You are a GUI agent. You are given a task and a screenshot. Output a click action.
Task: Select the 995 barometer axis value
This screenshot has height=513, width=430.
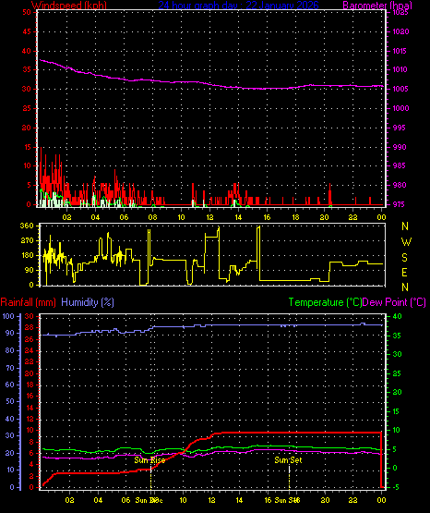(400, 128)
